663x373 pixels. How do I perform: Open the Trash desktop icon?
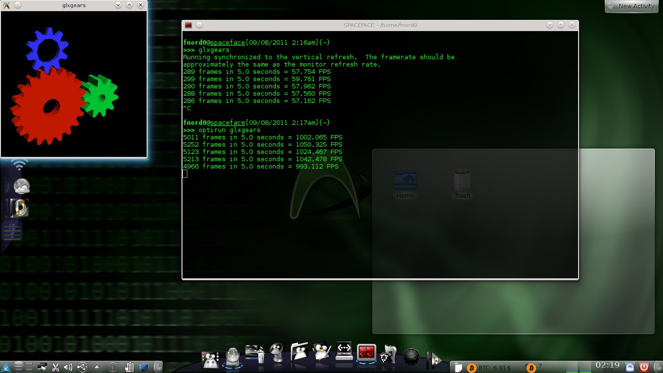click(x=462, y=185)
